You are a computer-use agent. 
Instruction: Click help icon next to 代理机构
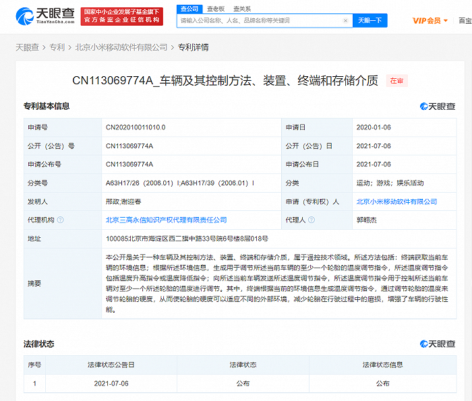pyautogui.click(x=61, y=220)
